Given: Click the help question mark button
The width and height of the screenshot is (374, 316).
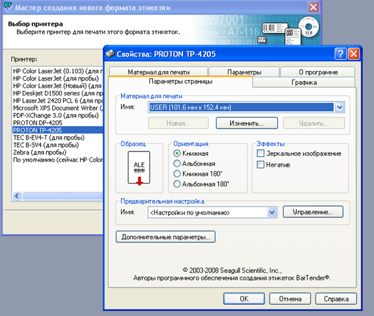Looking at the screenshot, I should (340, 54).
